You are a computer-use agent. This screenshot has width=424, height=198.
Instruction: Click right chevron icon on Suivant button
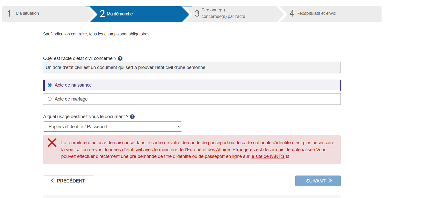coord(330,181)
